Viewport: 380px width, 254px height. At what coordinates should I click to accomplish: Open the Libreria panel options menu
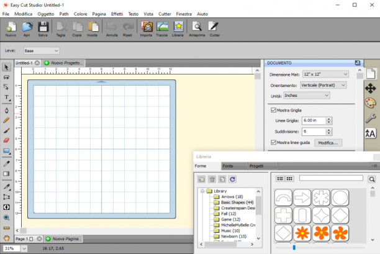[374, 166]
